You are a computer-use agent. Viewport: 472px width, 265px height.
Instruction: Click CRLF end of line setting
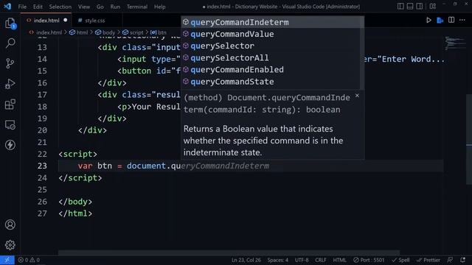tap(320, 260)
